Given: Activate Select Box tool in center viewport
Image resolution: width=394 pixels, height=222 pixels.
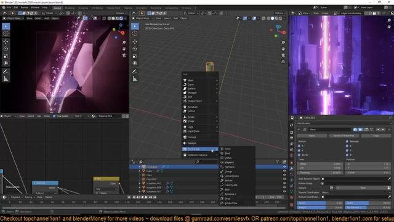Looking at the screenshot, I should 135,26.
